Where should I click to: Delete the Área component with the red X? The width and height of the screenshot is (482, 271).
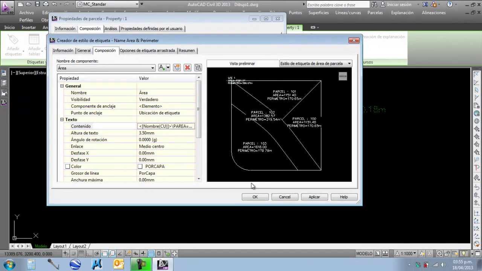[x=188, y=67]
